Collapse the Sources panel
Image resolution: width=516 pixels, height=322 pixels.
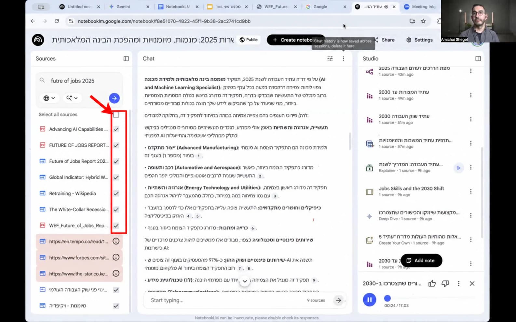point(126,59)
